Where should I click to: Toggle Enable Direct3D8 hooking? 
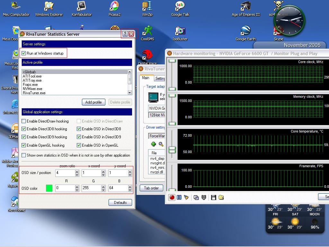[24, 129]
